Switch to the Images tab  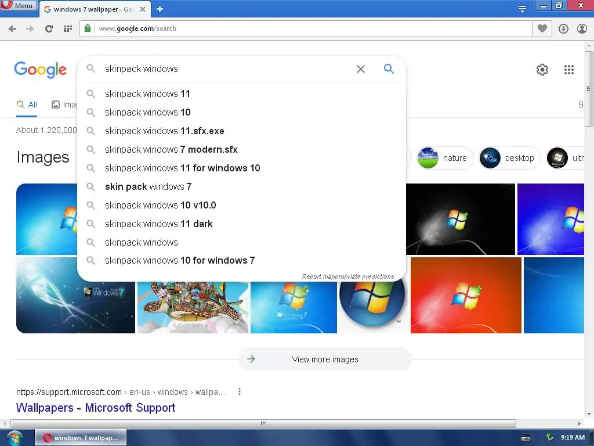tap(64, 105)
